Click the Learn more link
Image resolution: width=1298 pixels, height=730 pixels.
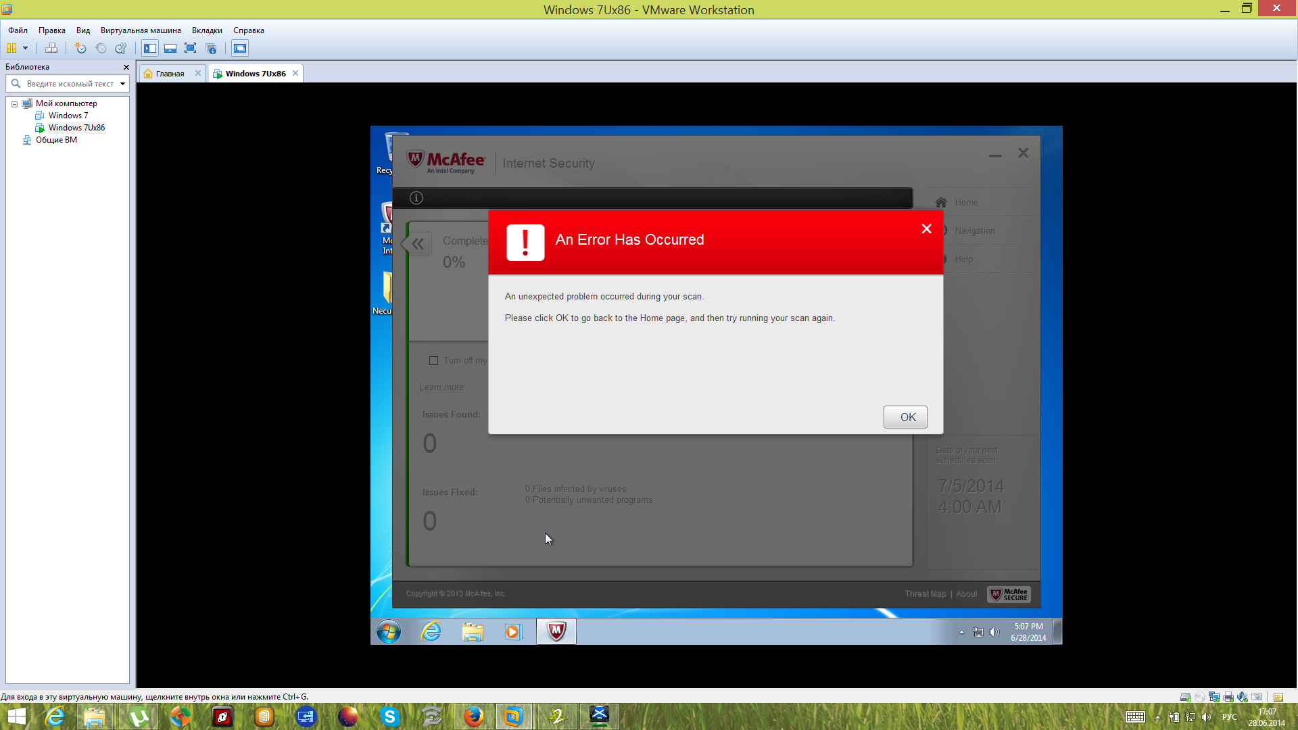tap(441, 387)
